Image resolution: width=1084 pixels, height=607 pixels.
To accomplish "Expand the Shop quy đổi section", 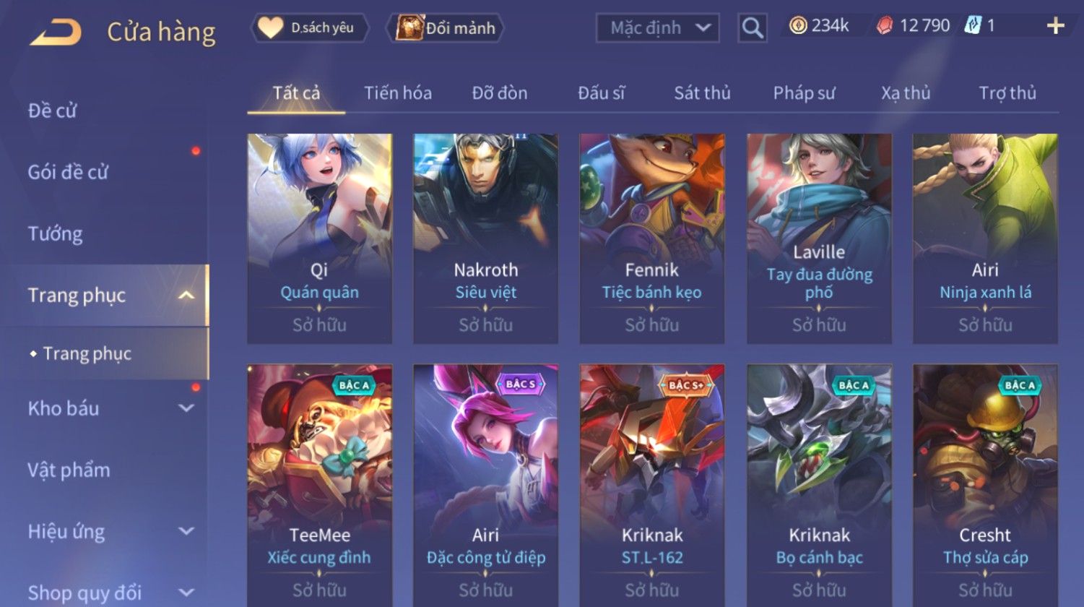I will pyautogui.click(x=186, y=593).
